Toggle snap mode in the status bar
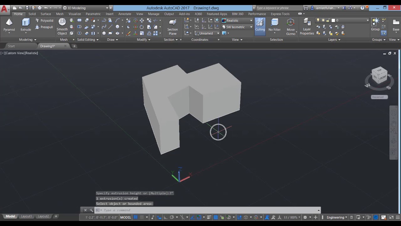 click(x=142, y=217)
